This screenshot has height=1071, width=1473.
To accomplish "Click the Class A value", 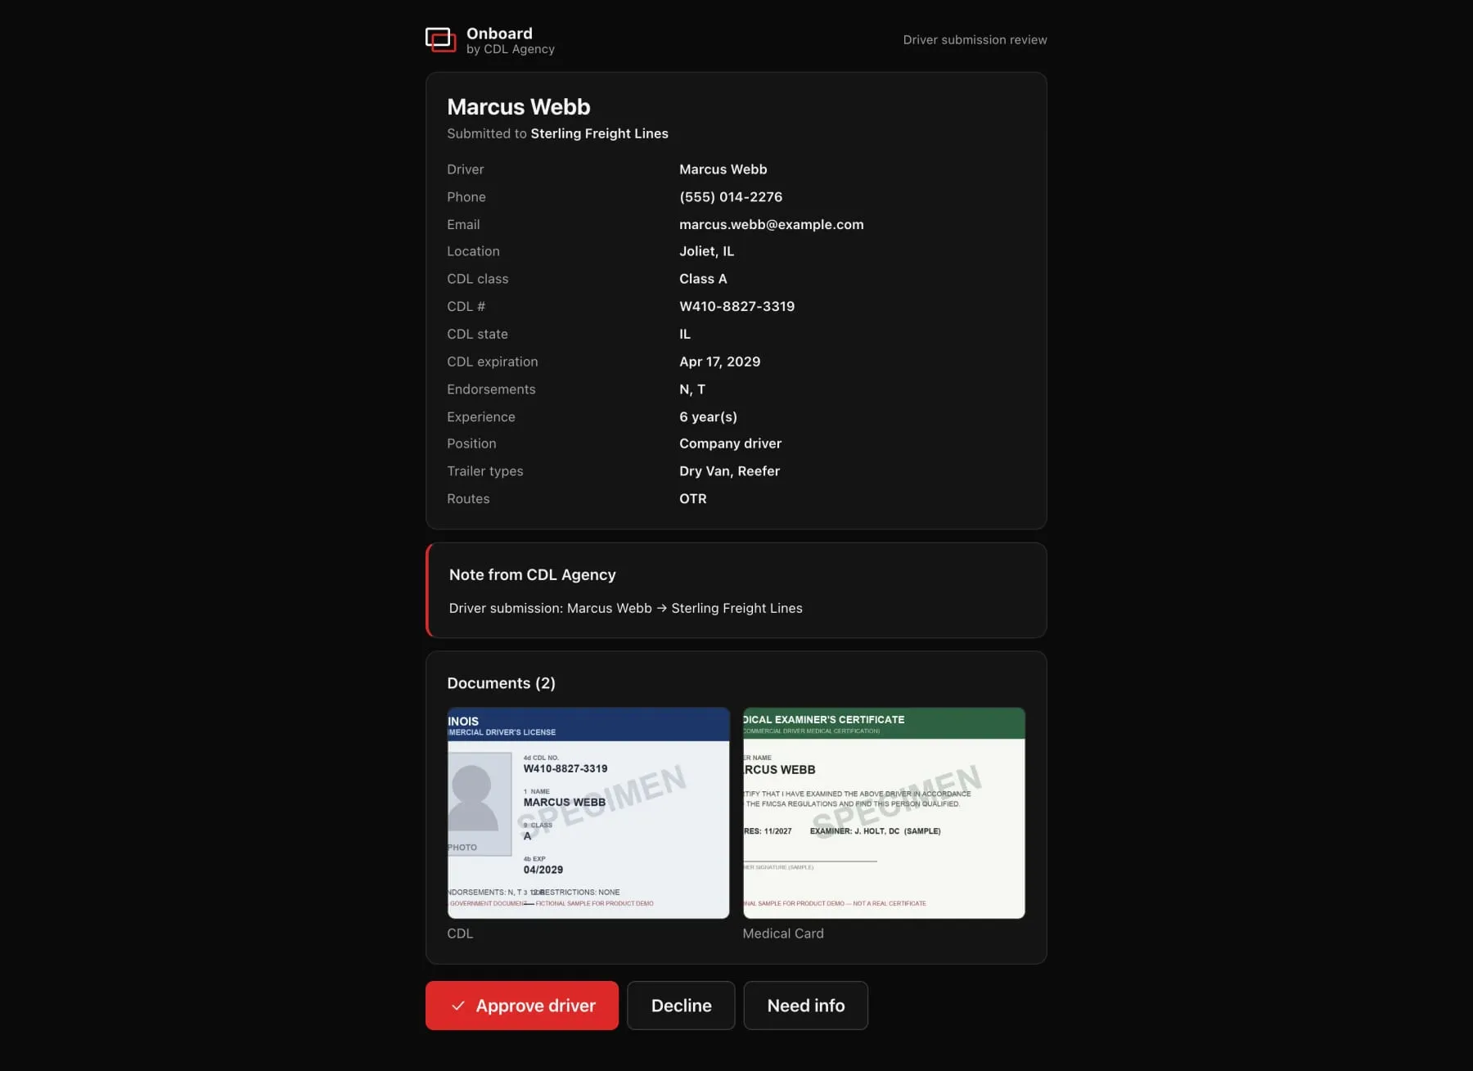I will tap(703, 279).
